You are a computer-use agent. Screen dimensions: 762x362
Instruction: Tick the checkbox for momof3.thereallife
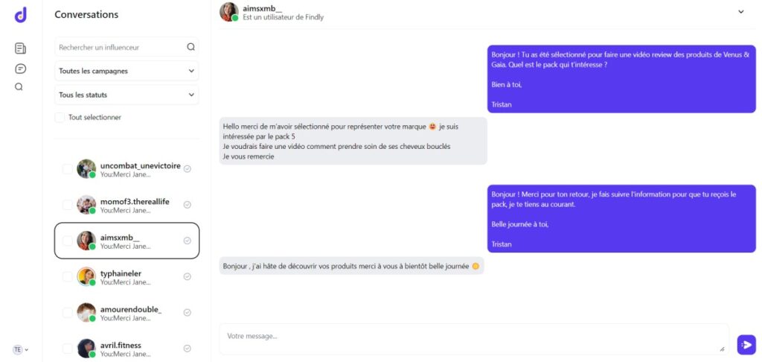(67, 205)
